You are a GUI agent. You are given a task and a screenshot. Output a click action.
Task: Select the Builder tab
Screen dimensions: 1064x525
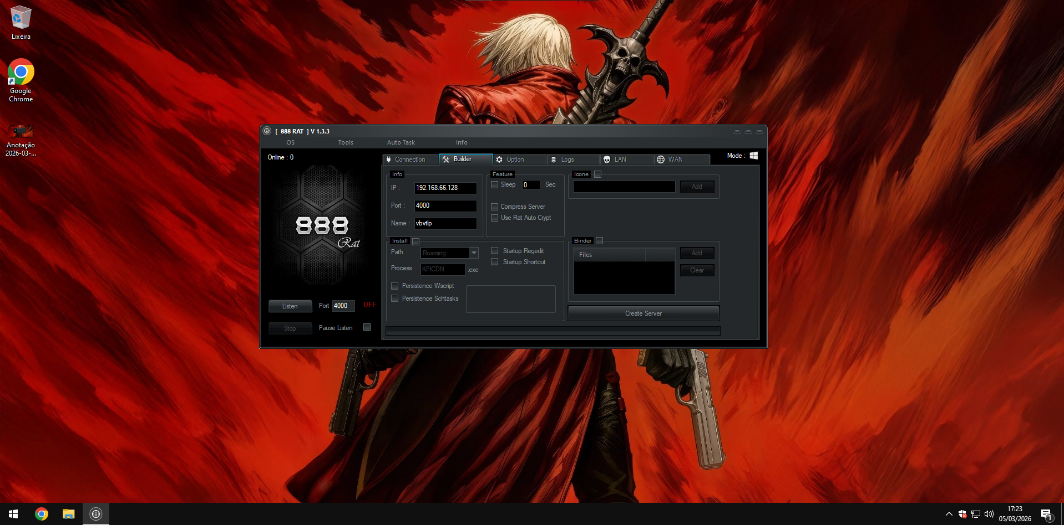pos(465,159)
